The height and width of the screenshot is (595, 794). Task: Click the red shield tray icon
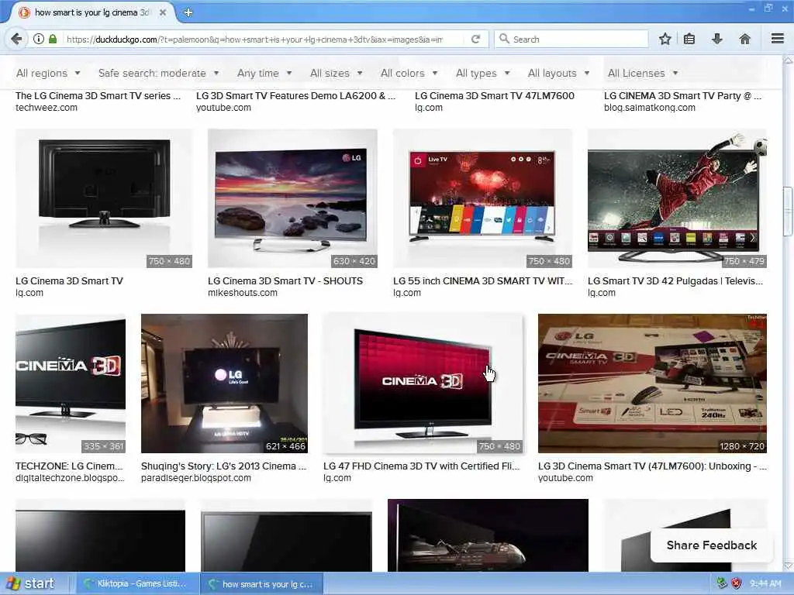(x=737, y=583)
